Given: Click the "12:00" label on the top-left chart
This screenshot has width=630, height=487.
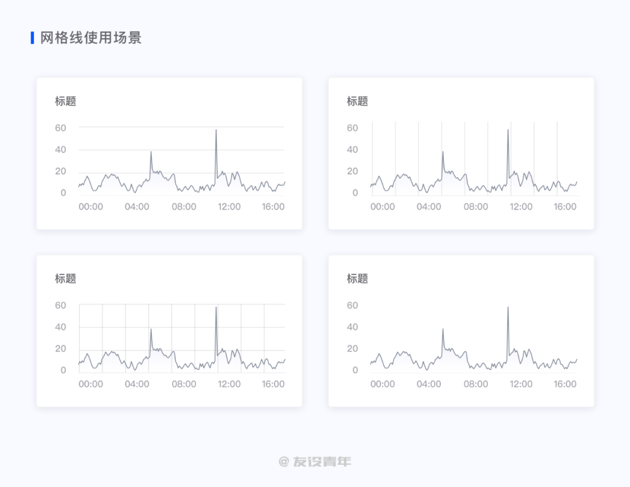Looking at the screenshot, I should tap(229, 206).
